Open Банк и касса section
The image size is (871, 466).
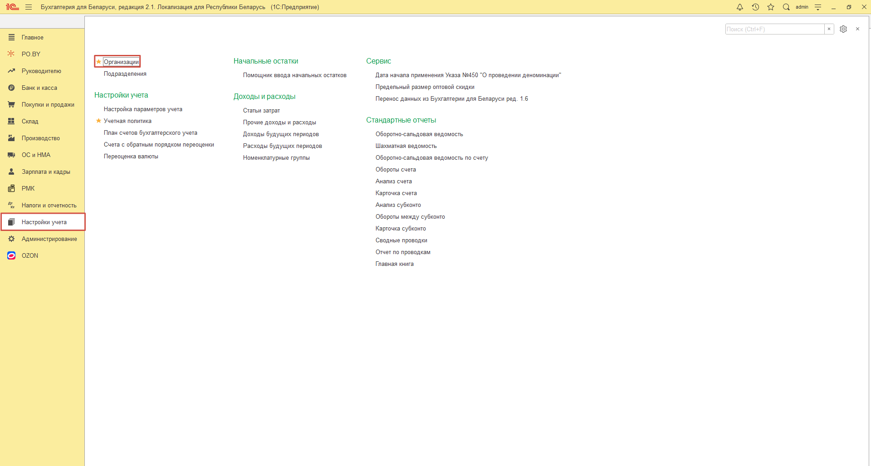coord(42,88)
